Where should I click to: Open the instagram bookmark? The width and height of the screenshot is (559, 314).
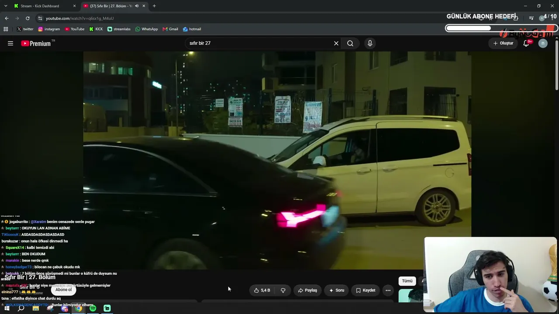point(49,29)
